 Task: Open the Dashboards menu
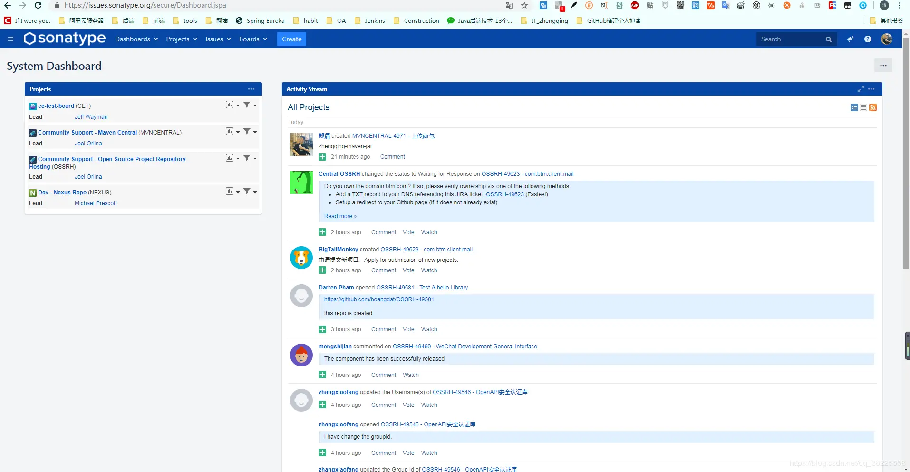[136, 39]
